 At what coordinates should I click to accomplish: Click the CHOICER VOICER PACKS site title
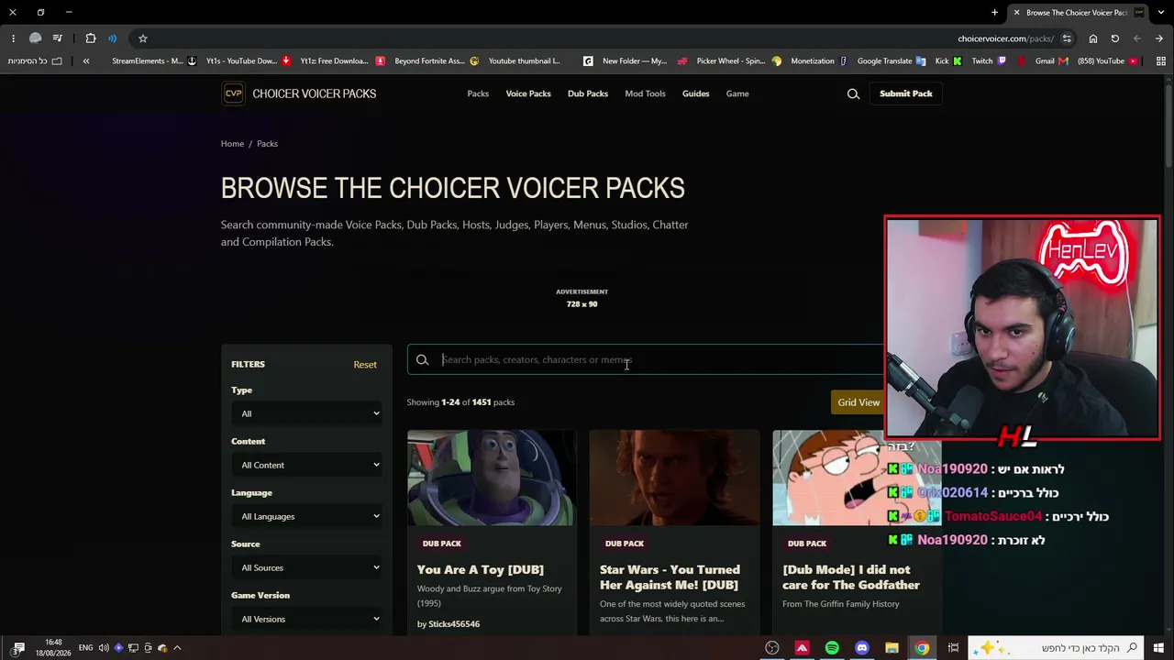(315, 93)
